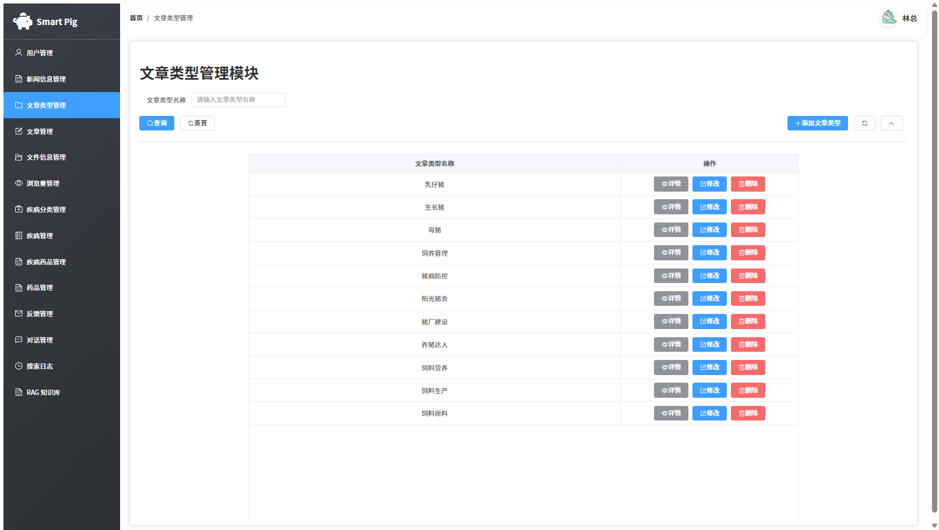Screen dimensions: 939x530
Task: Click the envelope icon beside 反馈管理
Action: [x=19, y=313]
